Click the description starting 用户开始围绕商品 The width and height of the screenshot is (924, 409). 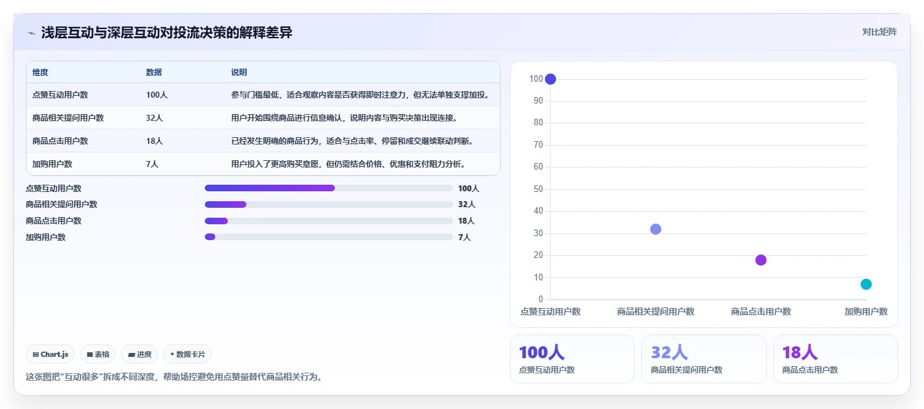[x=344, y=118]
